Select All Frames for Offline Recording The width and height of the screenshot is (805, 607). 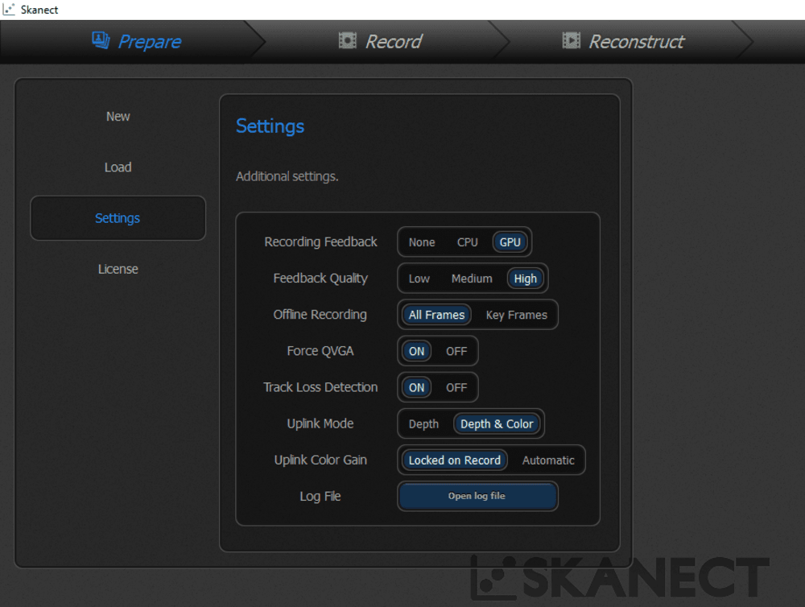pos(436,316)
